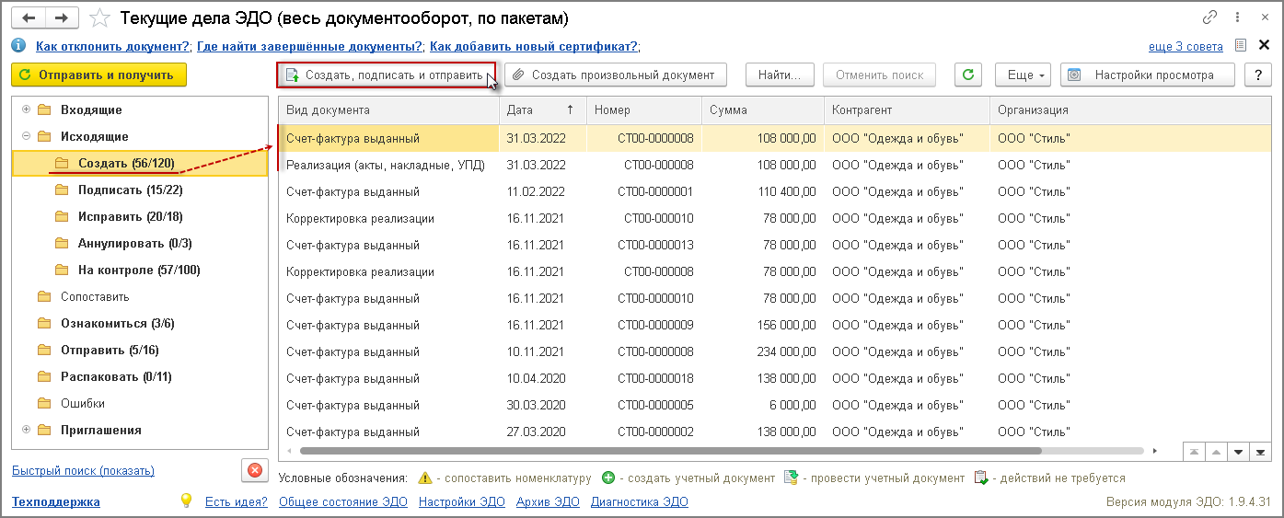Select the row dated 27.03.2020
Image resolution: width=1284 pixels, height=518 pixels.
[775, 431]
